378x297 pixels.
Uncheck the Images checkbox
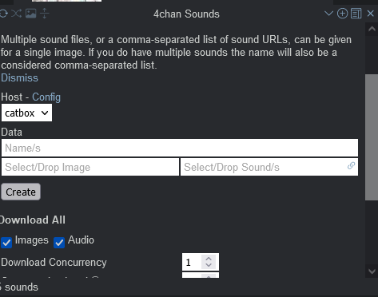(6, 243)
